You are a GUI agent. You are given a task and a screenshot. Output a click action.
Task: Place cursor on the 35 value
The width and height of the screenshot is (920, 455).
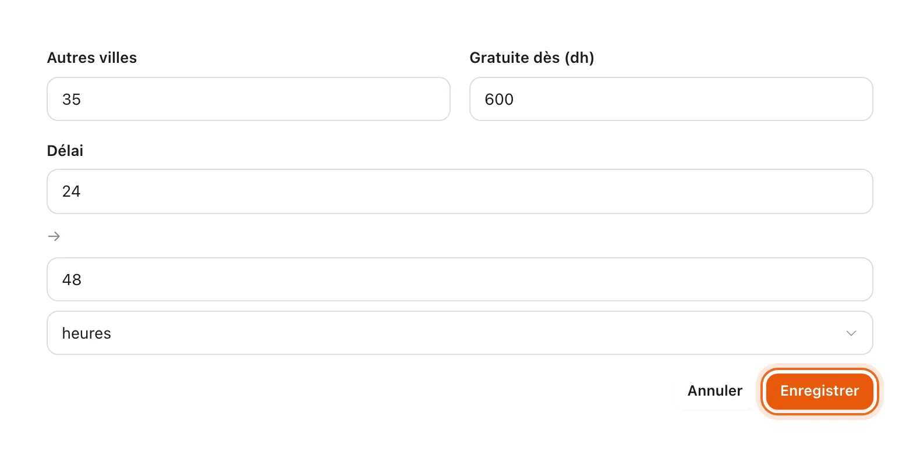tap(72, 99)
